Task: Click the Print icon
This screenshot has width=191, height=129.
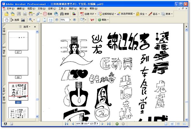Action: pos(25,14)
